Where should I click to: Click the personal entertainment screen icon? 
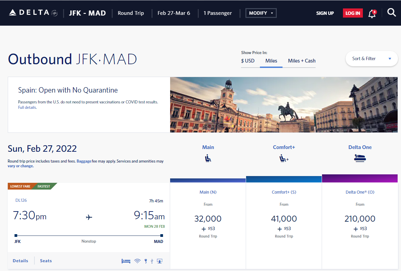click(x=160, y=261)
